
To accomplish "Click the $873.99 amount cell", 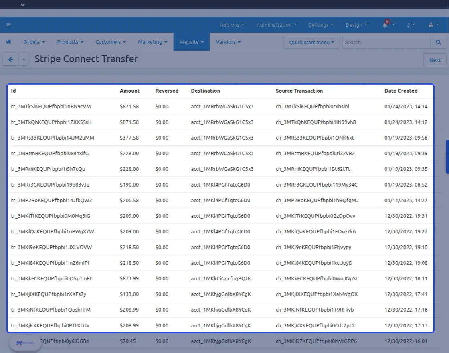I will [x=129, y=278].
